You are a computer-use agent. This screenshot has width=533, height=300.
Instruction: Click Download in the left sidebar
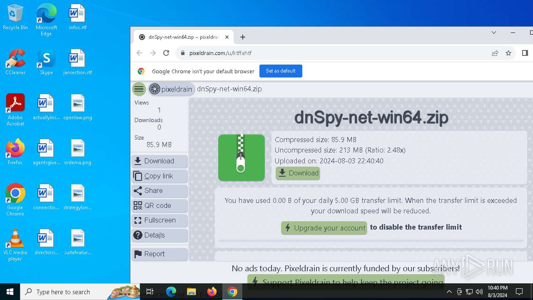pyautogui.click(x=159, y=161)
